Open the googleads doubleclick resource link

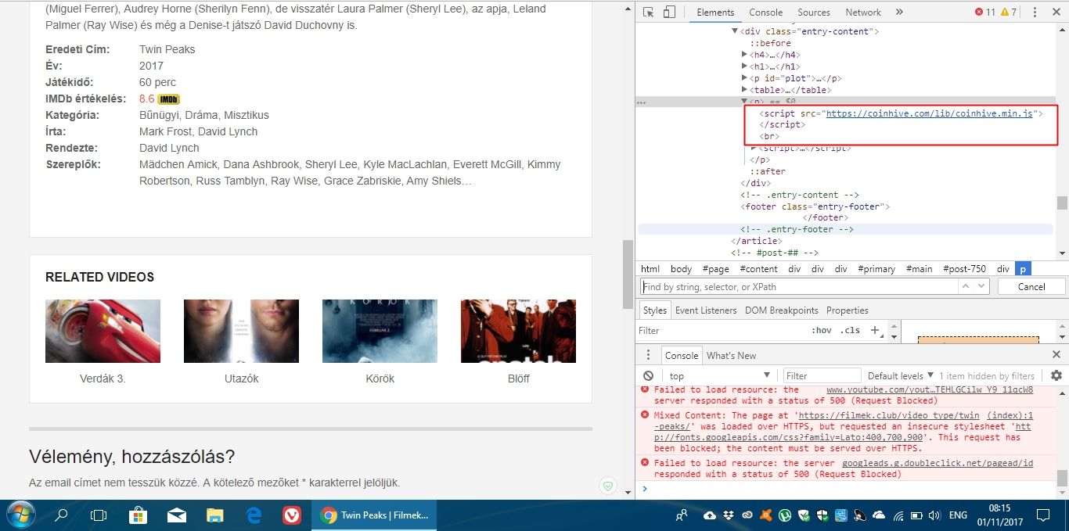(937, 463)
